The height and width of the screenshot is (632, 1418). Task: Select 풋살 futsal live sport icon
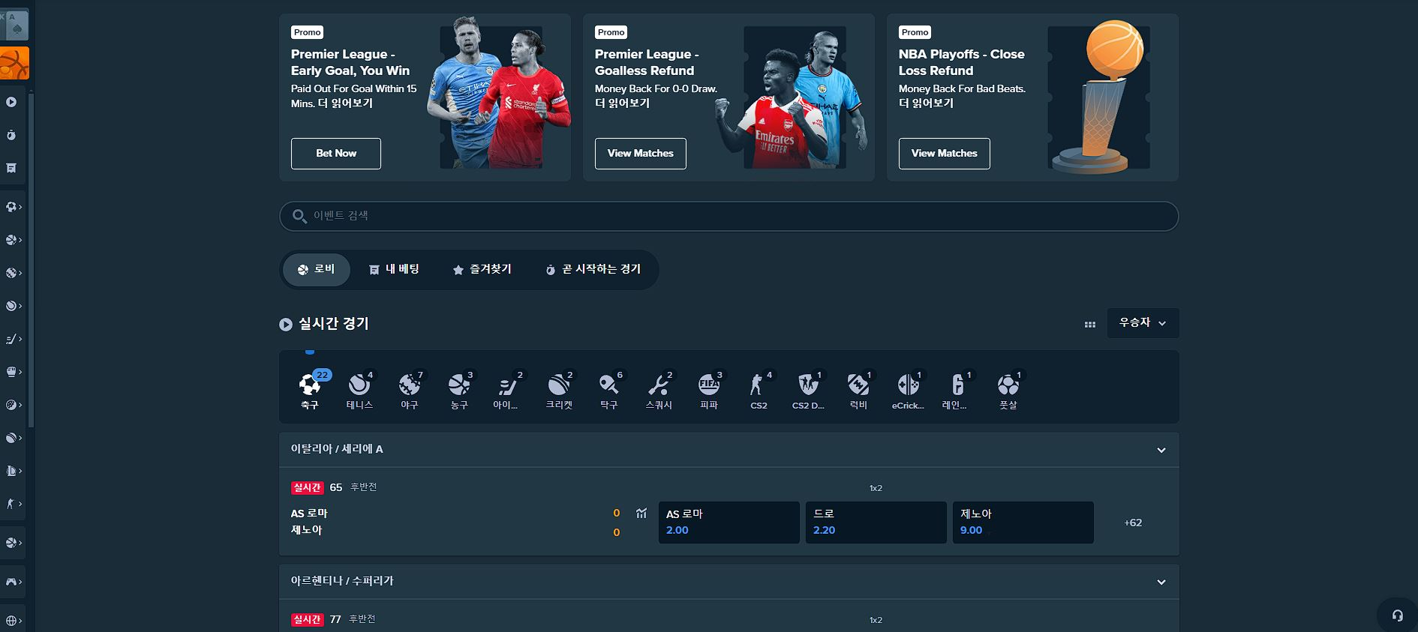click(x=1008, y=391)
